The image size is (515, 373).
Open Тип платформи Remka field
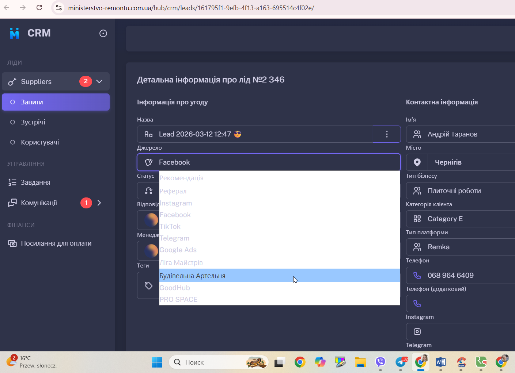[x=461, y=247]
